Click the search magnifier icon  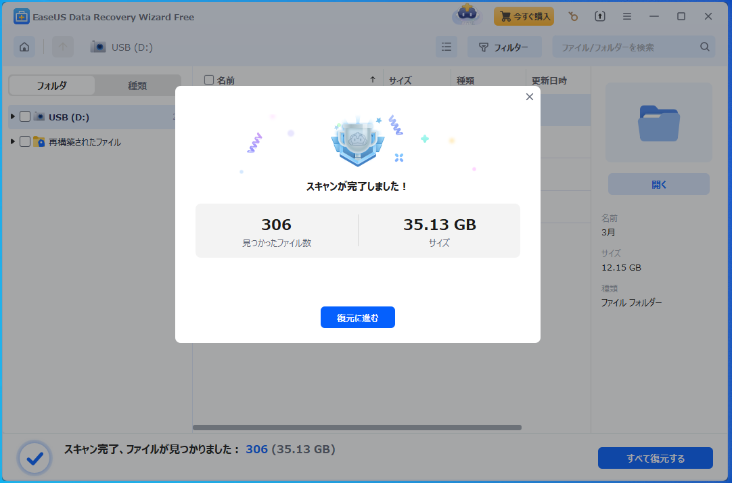(x=704, y=47)
